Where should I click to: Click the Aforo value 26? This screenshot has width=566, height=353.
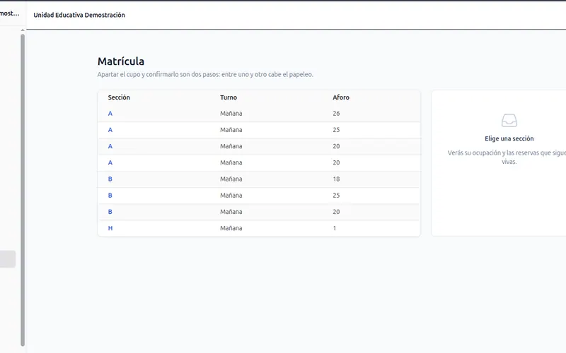click(x=336, y=114)
